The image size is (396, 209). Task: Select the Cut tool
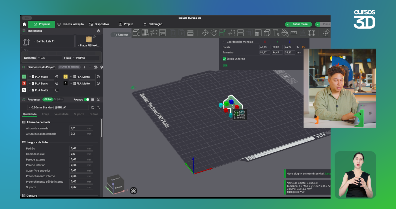click(240, 33)
